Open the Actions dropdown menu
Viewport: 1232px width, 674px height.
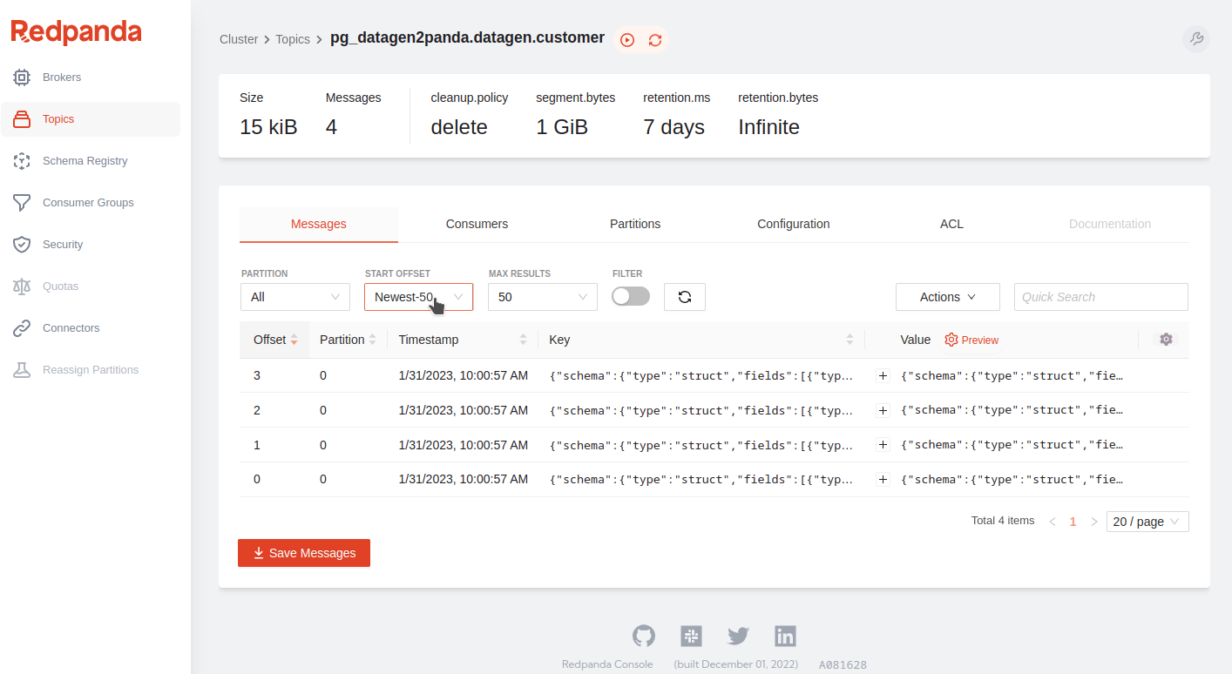(x=948, y=297)
